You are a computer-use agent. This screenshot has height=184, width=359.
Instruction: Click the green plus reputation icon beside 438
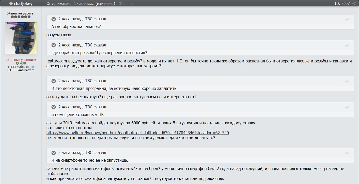click(17, 63)
